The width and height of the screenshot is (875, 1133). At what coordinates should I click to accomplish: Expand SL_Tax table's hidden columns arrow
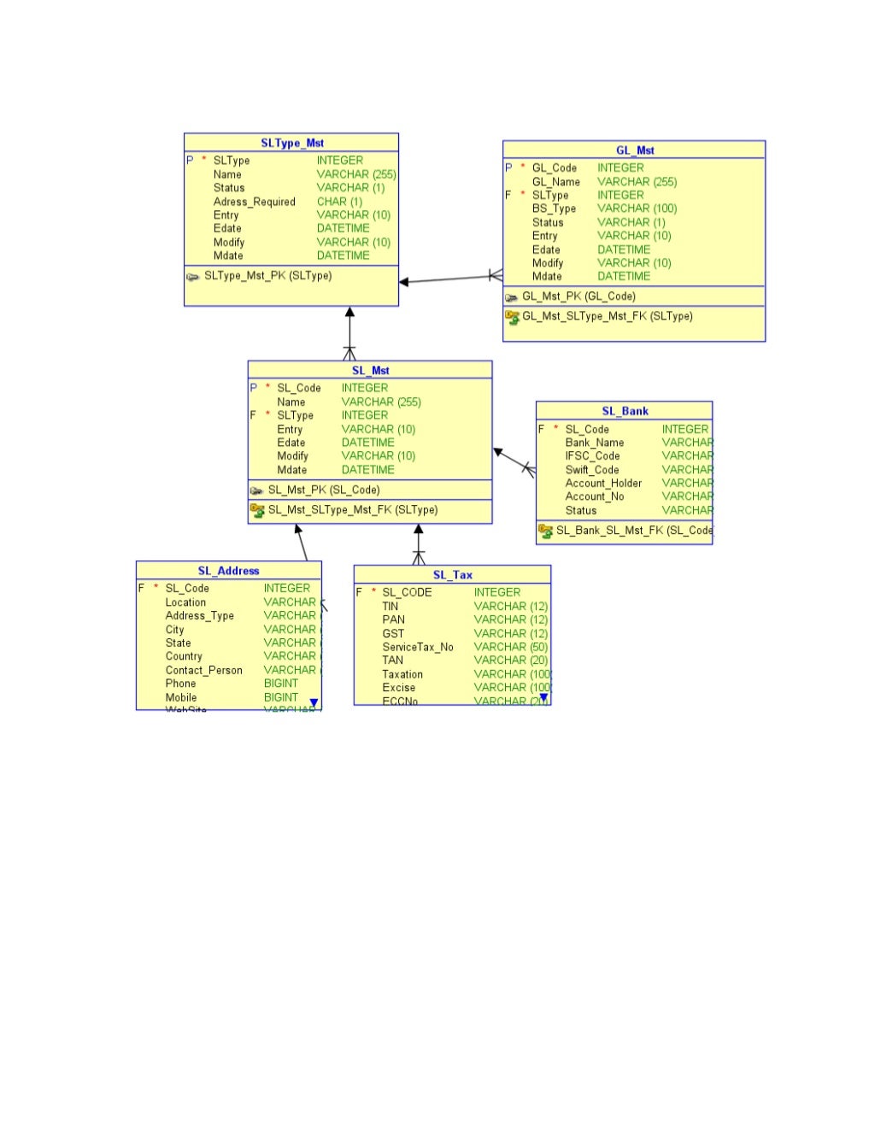coord(543,698)
